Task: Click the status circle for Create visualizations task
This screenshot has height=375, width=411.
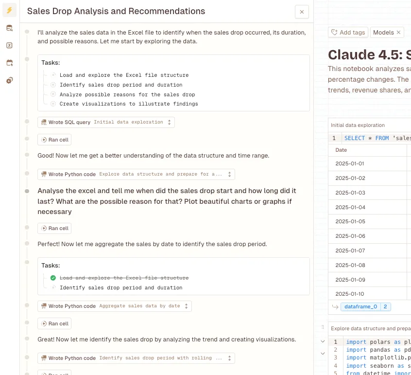Action: [53, 104]
